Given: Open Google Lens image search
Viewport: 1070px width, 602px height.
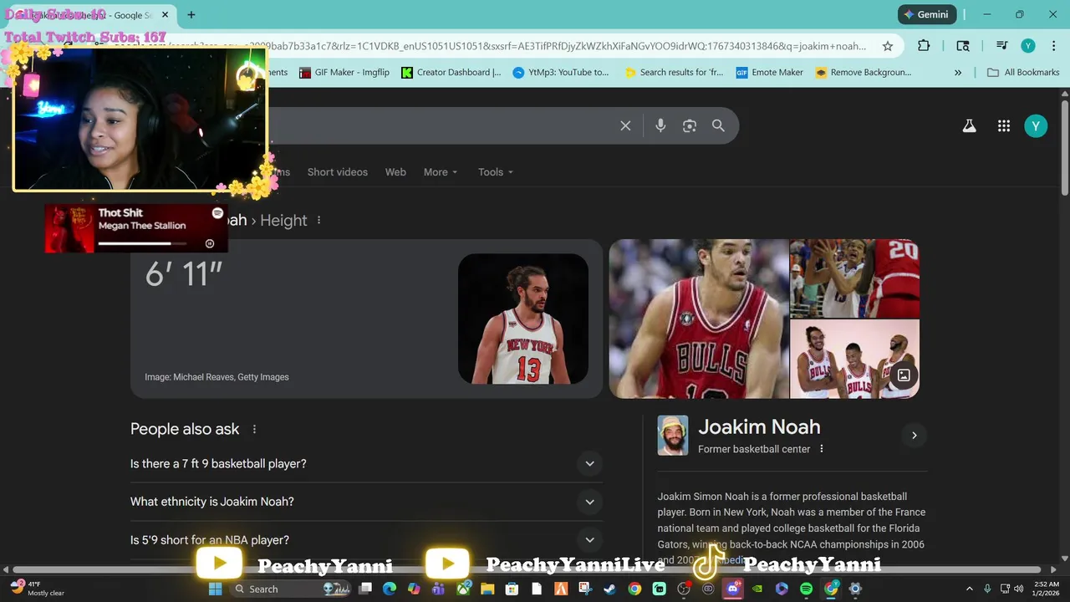Looking at the screenshot, I should pyautogui.click(x=690, y=125).
